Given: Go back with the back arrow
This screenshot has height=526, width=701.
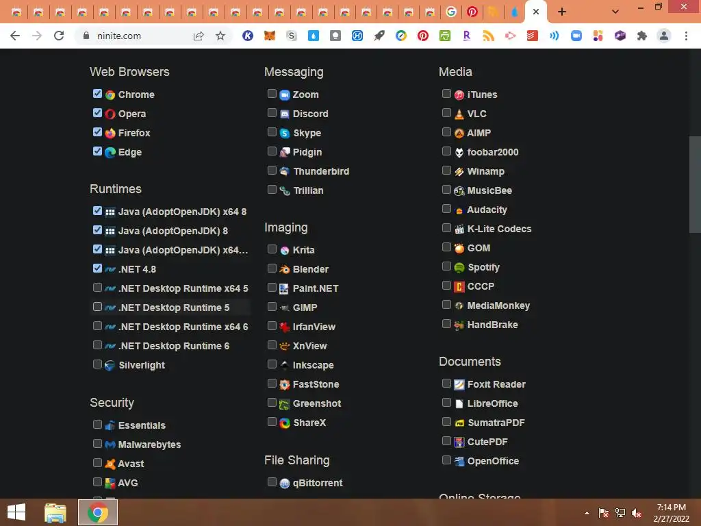Looking at the screenshot, I should click(x=15, y=36).
